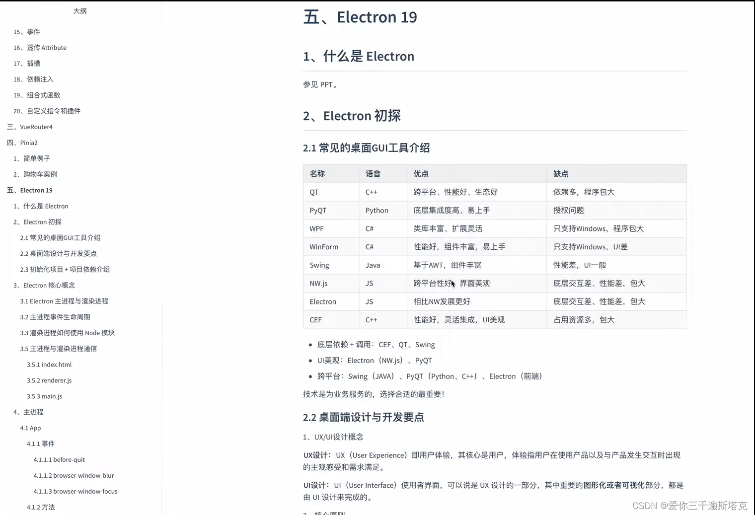Select "4.1.1.1 before-quit" entry
755x515 pixels.
tap(59, 459)
